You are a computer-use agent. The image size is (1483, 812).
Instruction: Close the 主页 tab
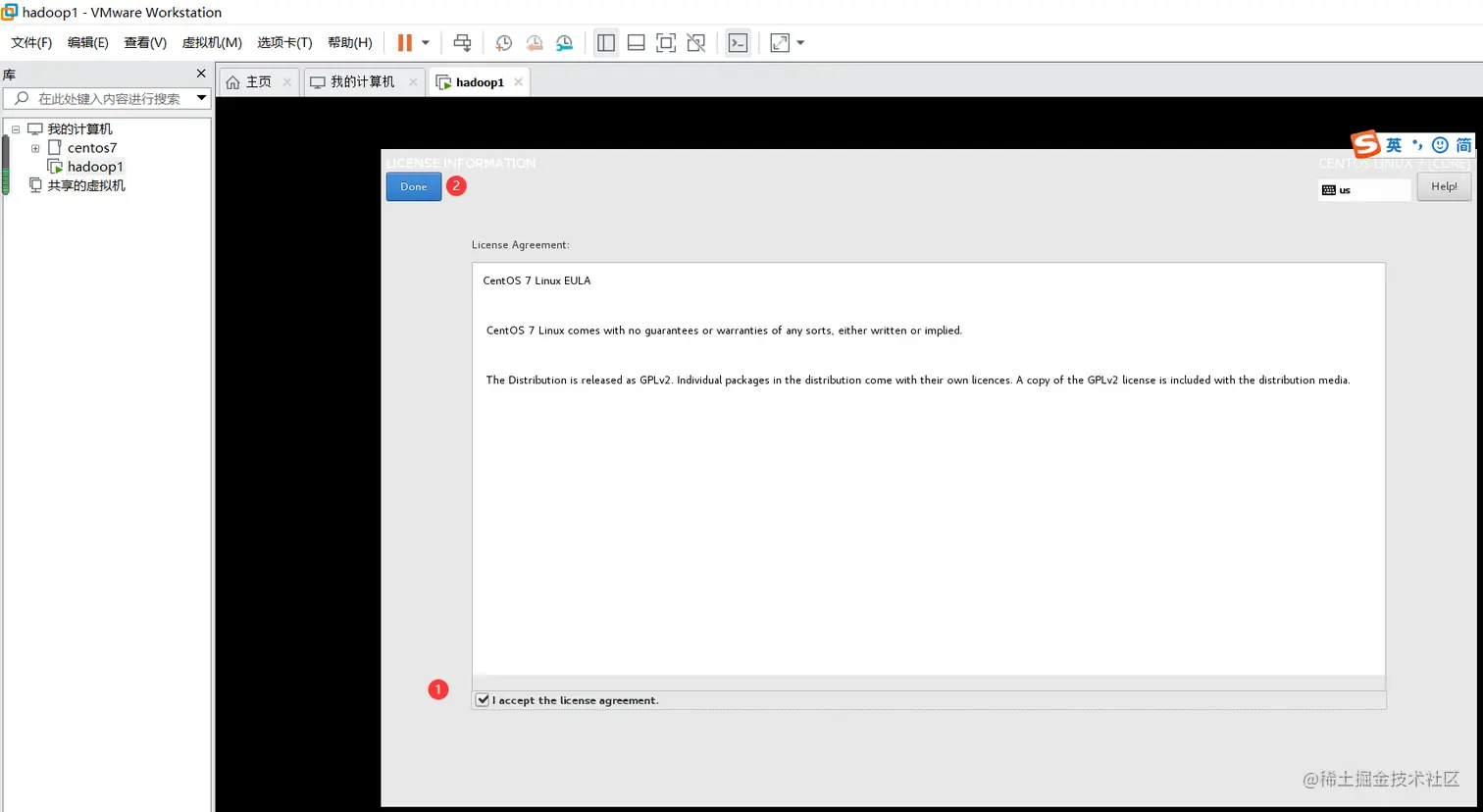287,82
